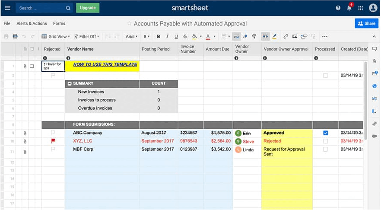Click the Share button
Image resolution: width=381 pixels, height=210 pixels.
coord(366,24)
